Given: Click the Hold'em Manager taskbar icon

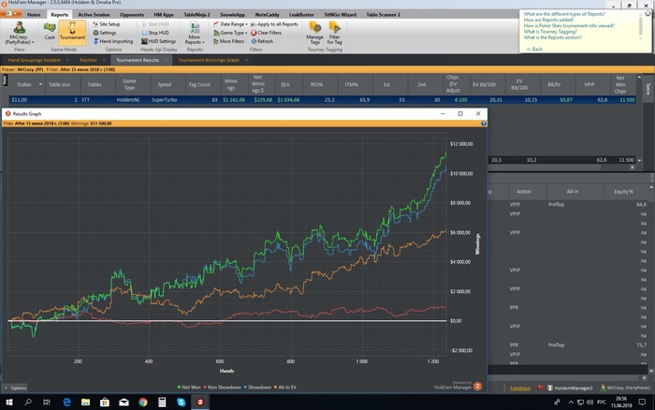Looking at the screenshot, I should pos(200,403).
